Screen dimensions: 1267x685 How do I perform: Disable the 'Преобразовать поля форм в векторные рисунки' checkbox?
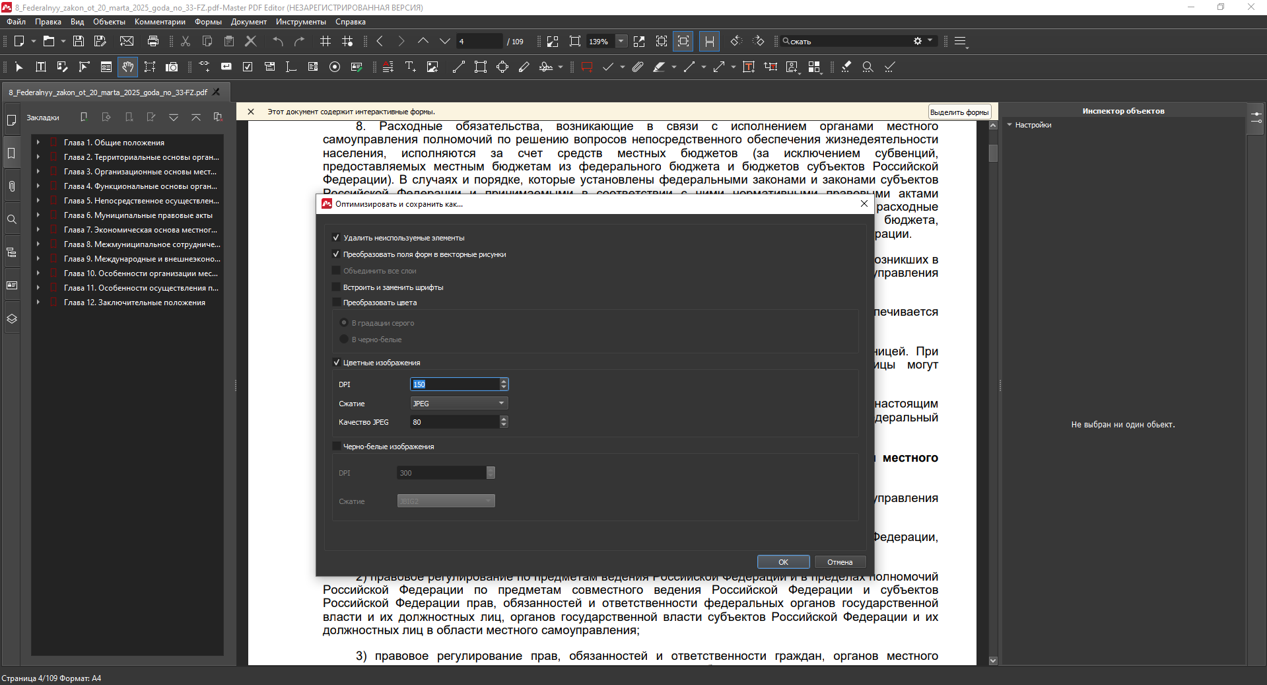[336, 254]
